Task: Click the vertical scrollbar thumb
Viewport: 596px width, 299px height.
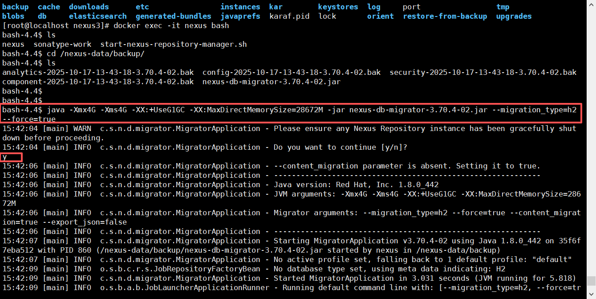Action: pyautogui.click(x=591, y=281)
